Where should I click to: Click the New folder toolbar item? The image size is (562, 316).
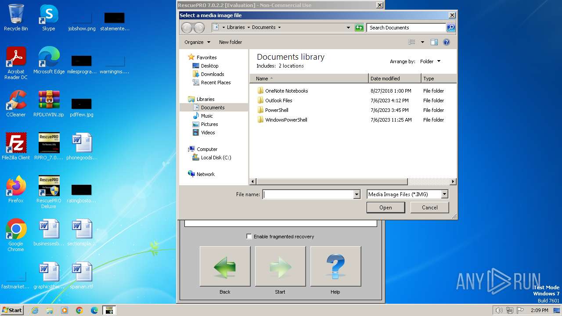tap(231, 42)
